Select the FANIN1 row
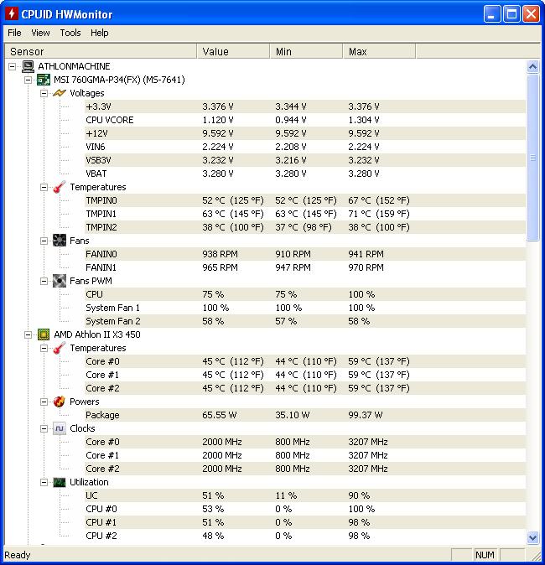This screenshot has height=565, width=545. [304, 267]
